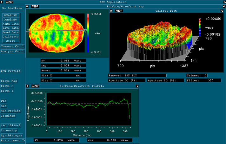Click the Oblique Plot title text
This screenshot has height=144, width=226.
(x=166, y=11)
